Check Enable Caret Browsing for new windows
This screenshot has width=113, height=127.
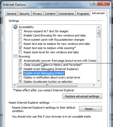tap(20, 35)
